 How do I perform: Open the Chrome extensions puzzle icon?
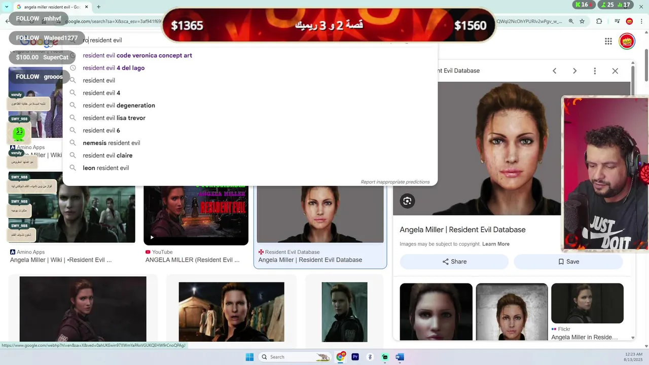[599, 21]
